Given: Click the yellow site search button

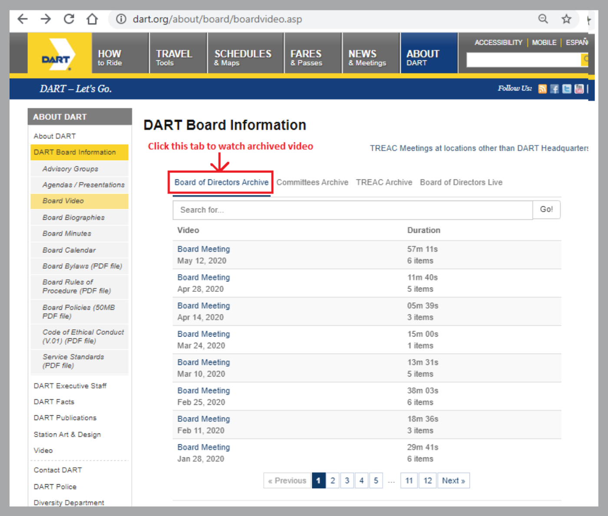Looking at the screenshot, I should pos(585,60).
